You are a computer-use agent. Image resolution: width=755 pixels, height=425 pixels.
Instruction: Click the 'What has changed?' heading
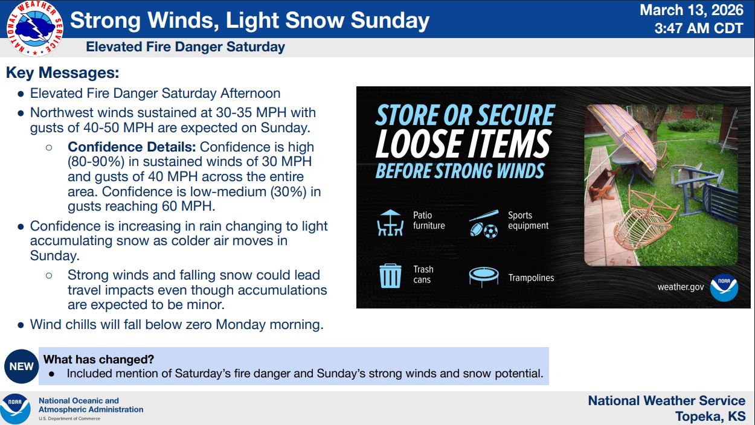[98, 359]
